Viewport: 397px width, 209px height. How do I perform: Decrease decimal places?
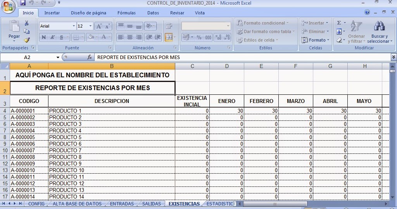pyautogui.click(x=227, y=37)
